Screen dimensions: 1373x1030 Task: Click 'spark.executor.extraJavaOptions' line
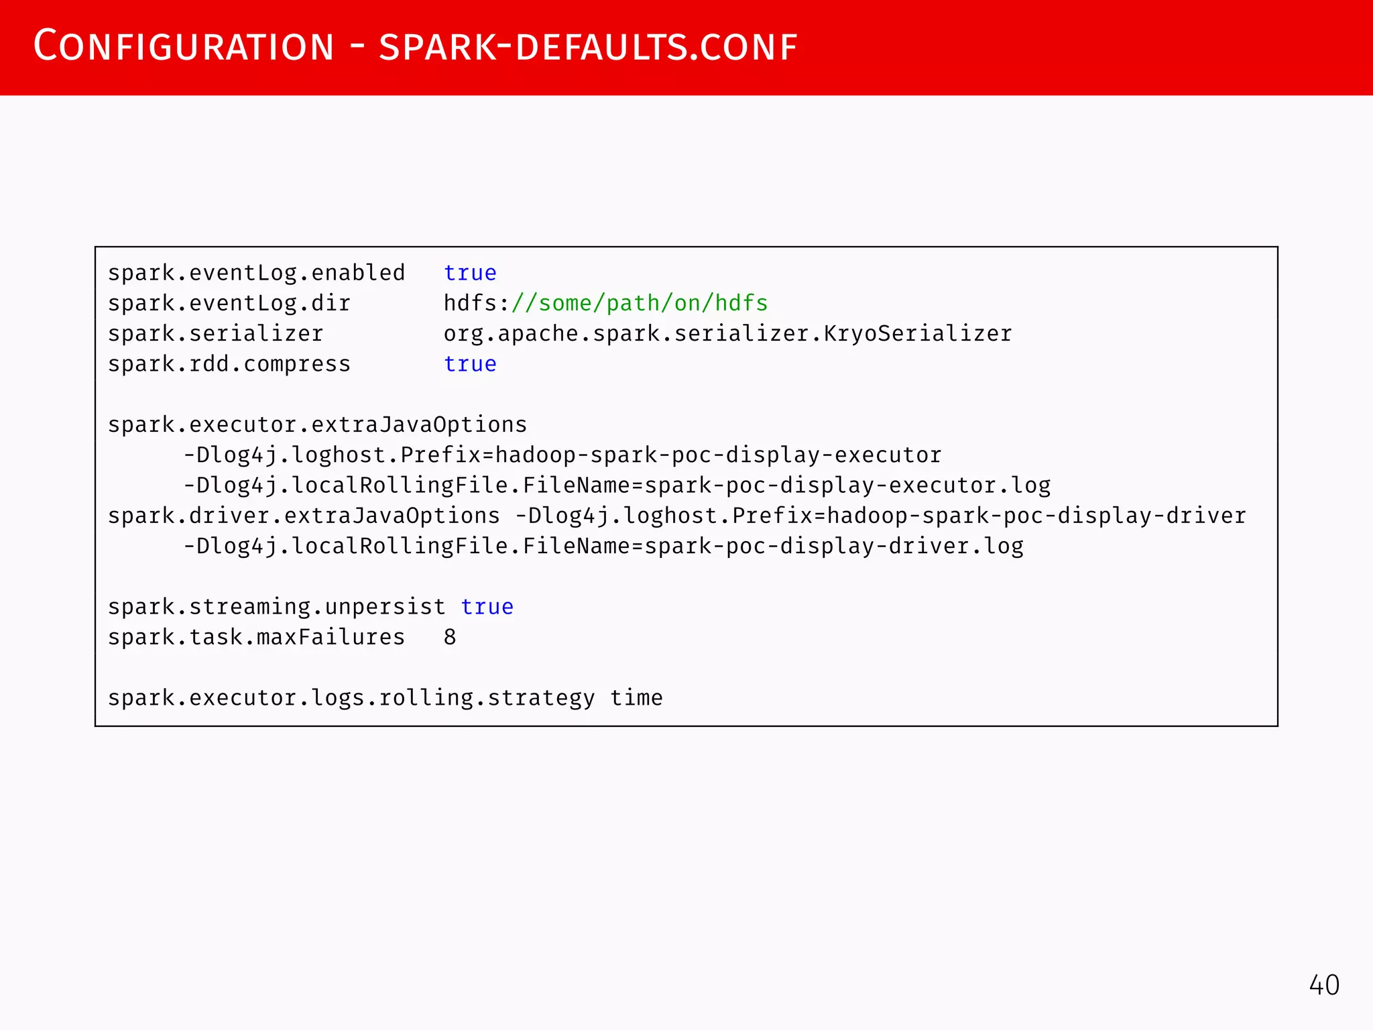tap(317, 424)
